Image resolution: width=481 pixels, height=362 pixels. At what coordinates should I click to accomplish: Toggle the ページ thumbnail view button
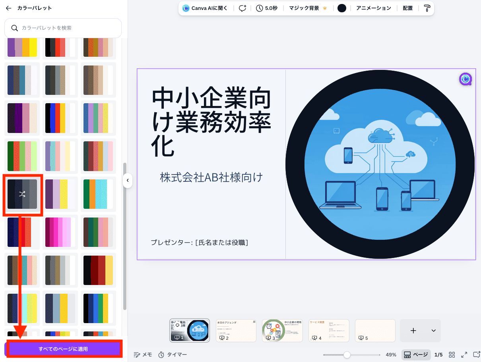pos(416,354)
